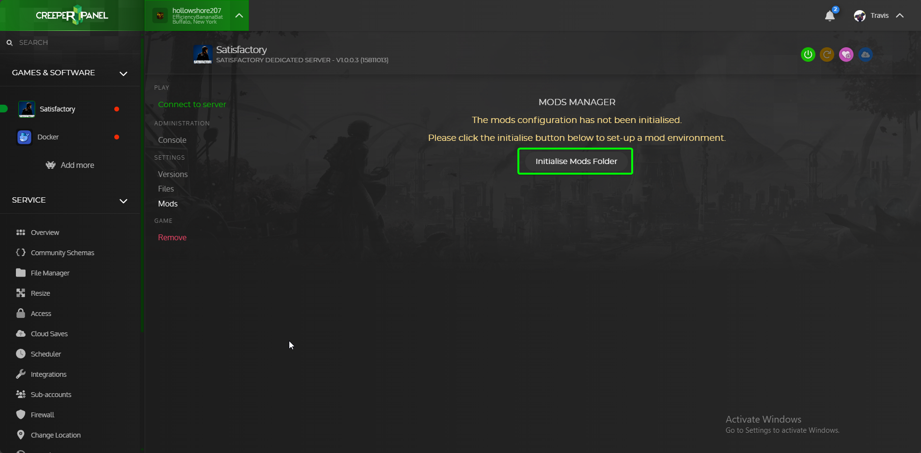Click the Change Location pin icon
The width and height of the screenshot is (921, 453).
pos(21,435)
